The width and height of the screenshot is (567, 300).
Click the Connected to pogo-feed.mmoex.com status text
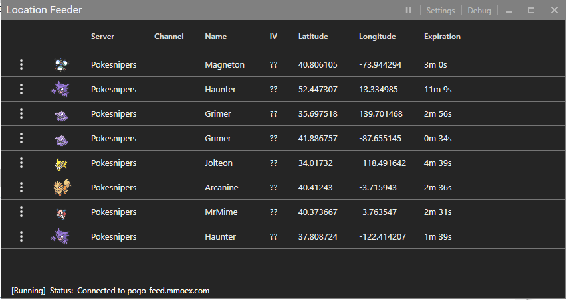pyautogui.click(x=143, y=291)
